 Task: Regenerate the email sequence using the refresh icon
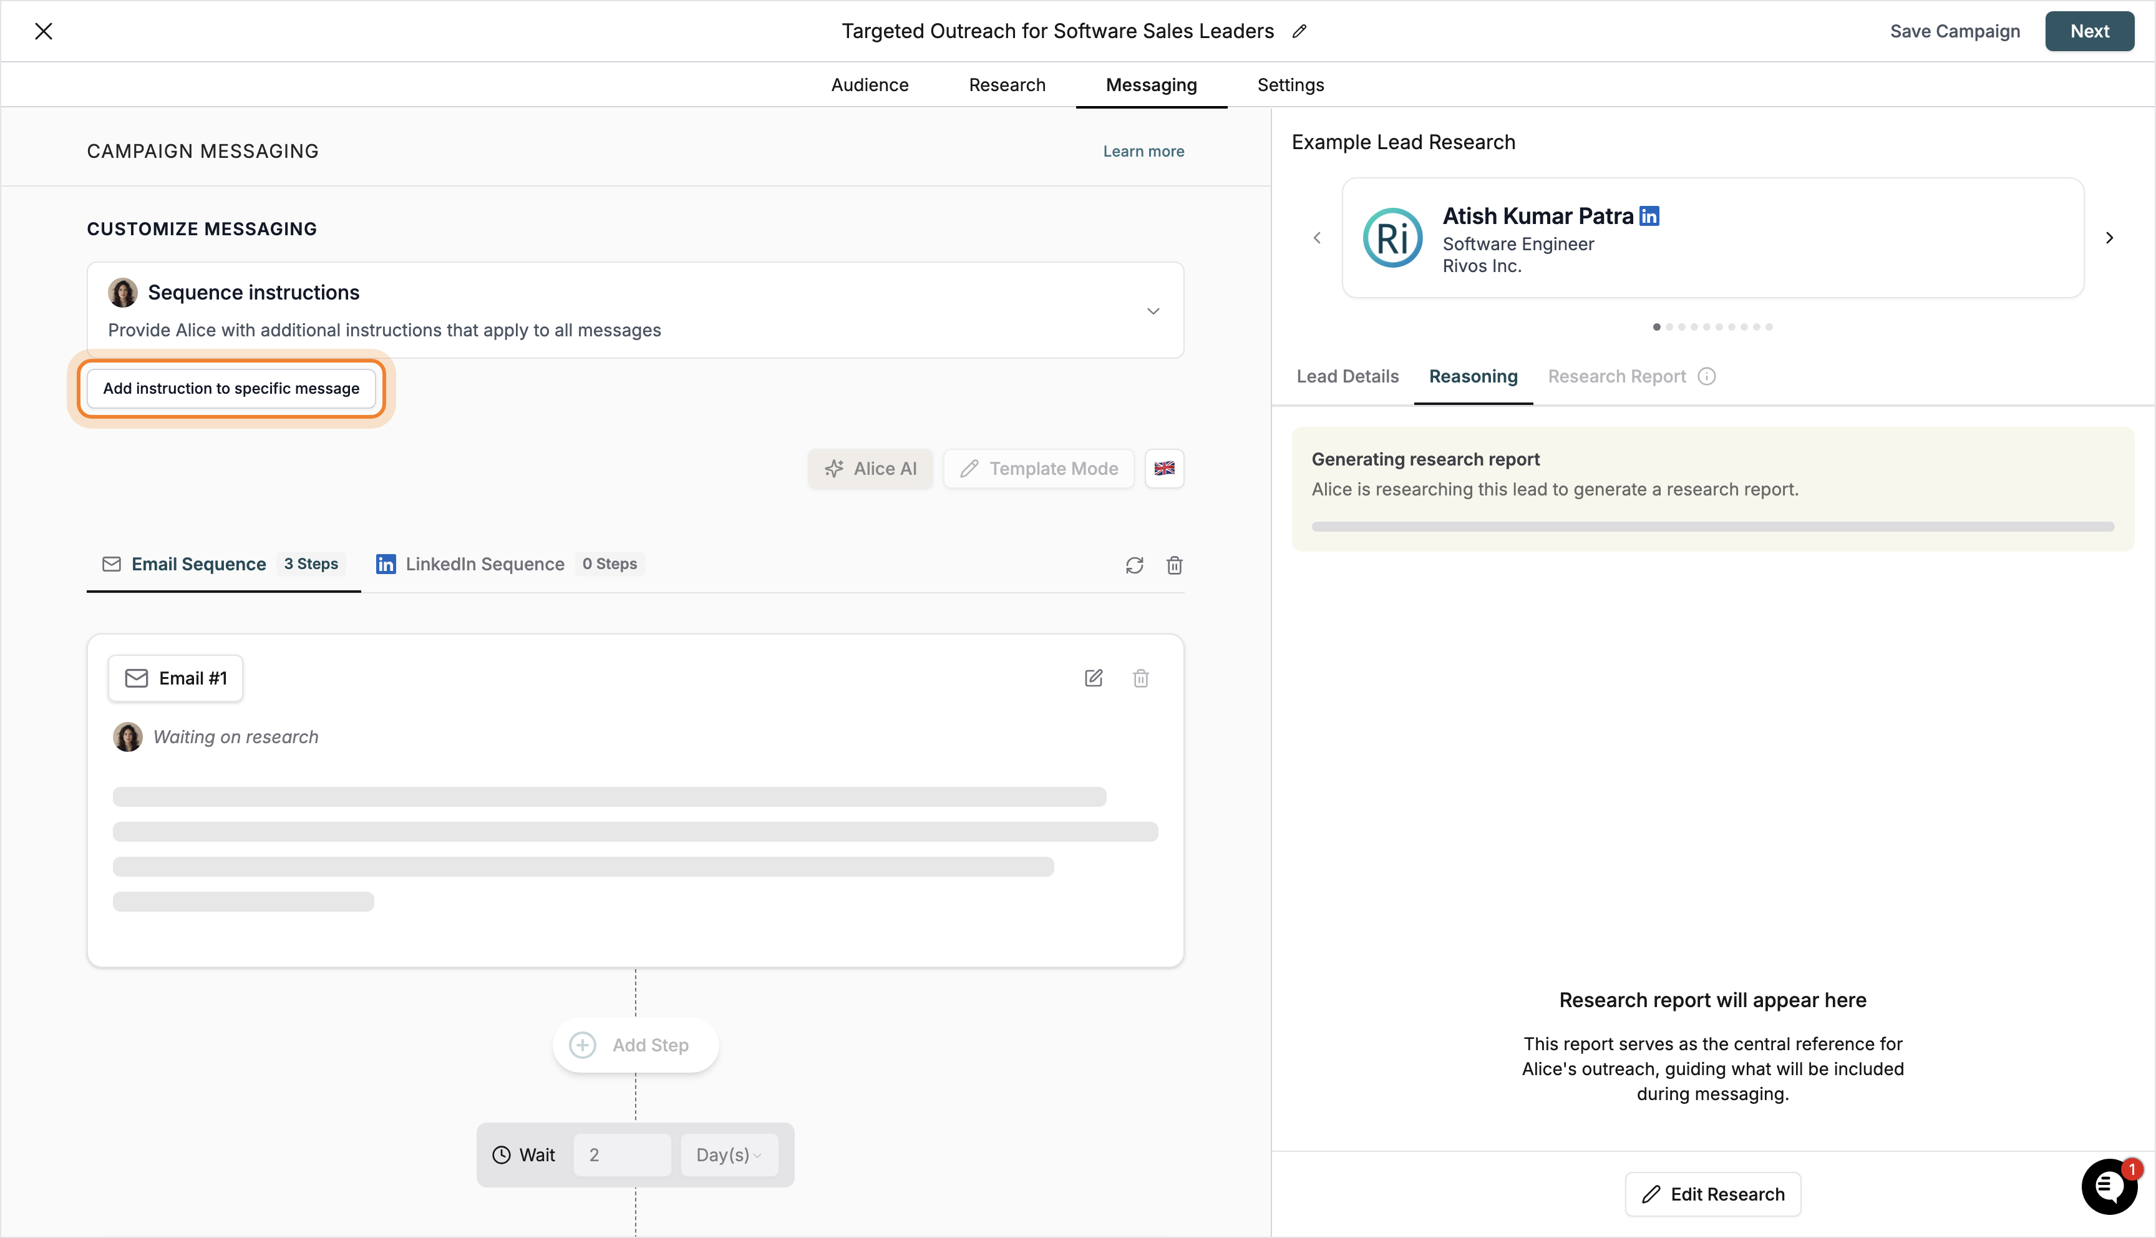click(1135, 565)
